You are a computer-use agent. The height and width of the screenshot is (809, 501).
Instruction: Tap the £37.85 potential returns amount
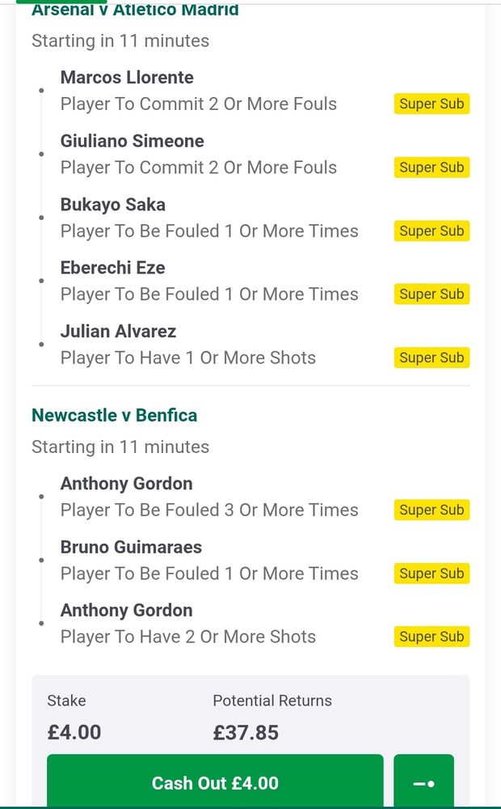246,732
